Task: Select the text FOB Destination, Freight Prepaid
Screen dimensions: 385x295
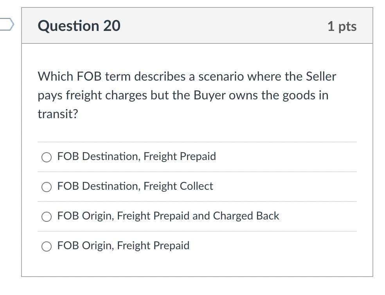Action: [x=136, y=156]
